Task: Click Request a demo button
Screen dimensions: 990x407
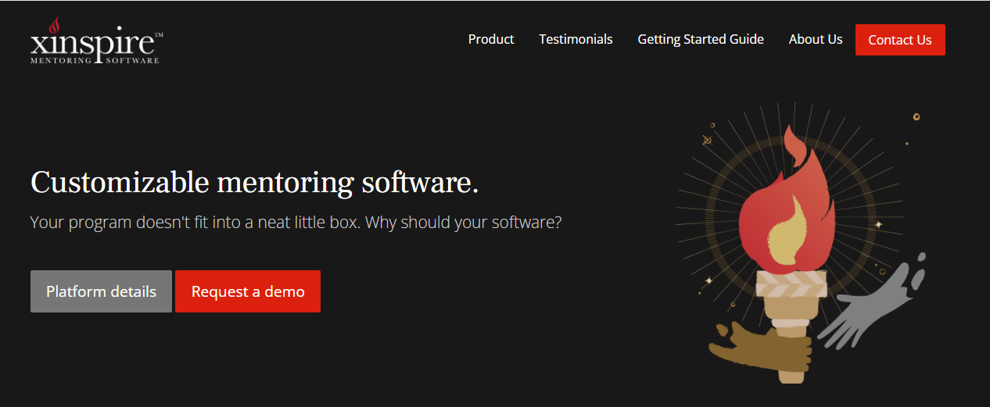Action: (x=248, y=291)
